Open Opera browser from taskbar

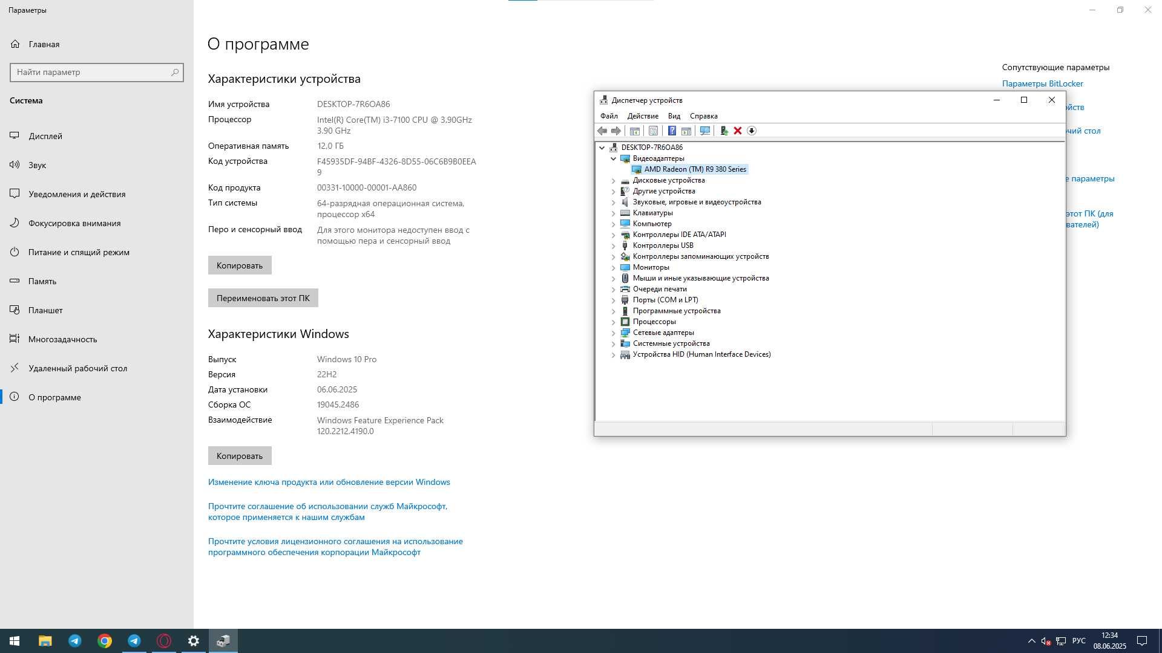164,641
